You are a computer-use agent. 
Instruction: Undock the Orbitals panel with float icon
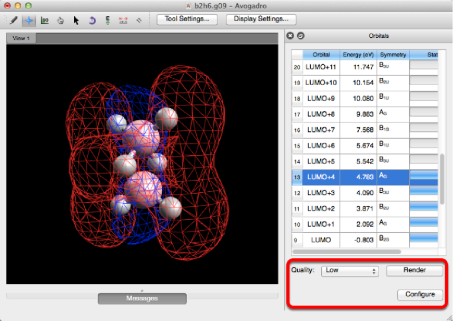[300, 36]
